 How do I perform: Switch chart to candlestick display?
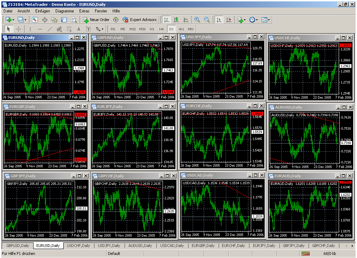coord(176,20)
